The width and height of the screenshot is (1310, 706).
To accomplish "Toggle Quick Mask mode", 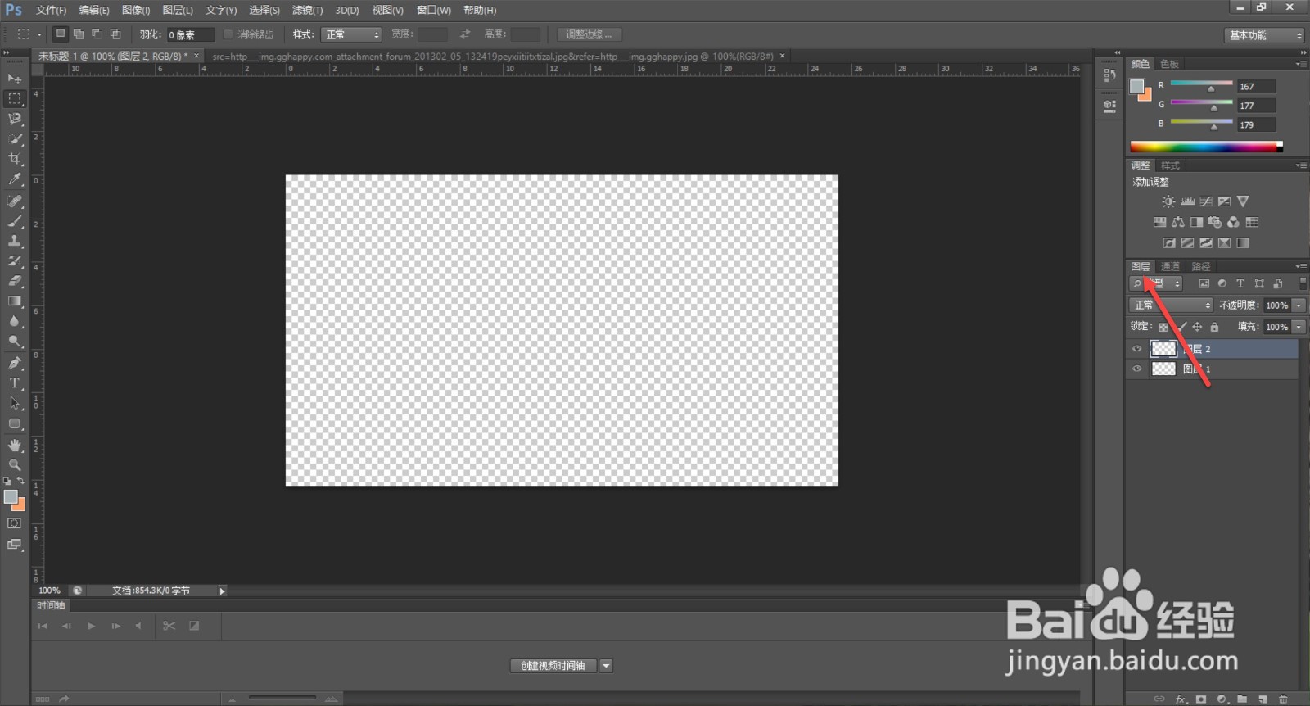I will click(x=15, y=523).
